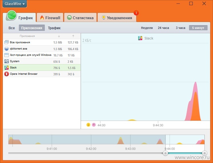This screenshot has height=163, width=213.
Task: Click Хост-процесс download value 10.7 КБ
Action: [x=58, y=55]
